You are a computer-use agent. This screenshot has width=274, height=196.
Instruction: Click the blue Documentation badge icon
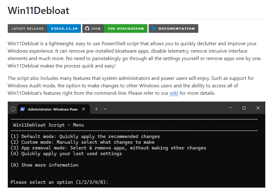[x=153, y=28]
